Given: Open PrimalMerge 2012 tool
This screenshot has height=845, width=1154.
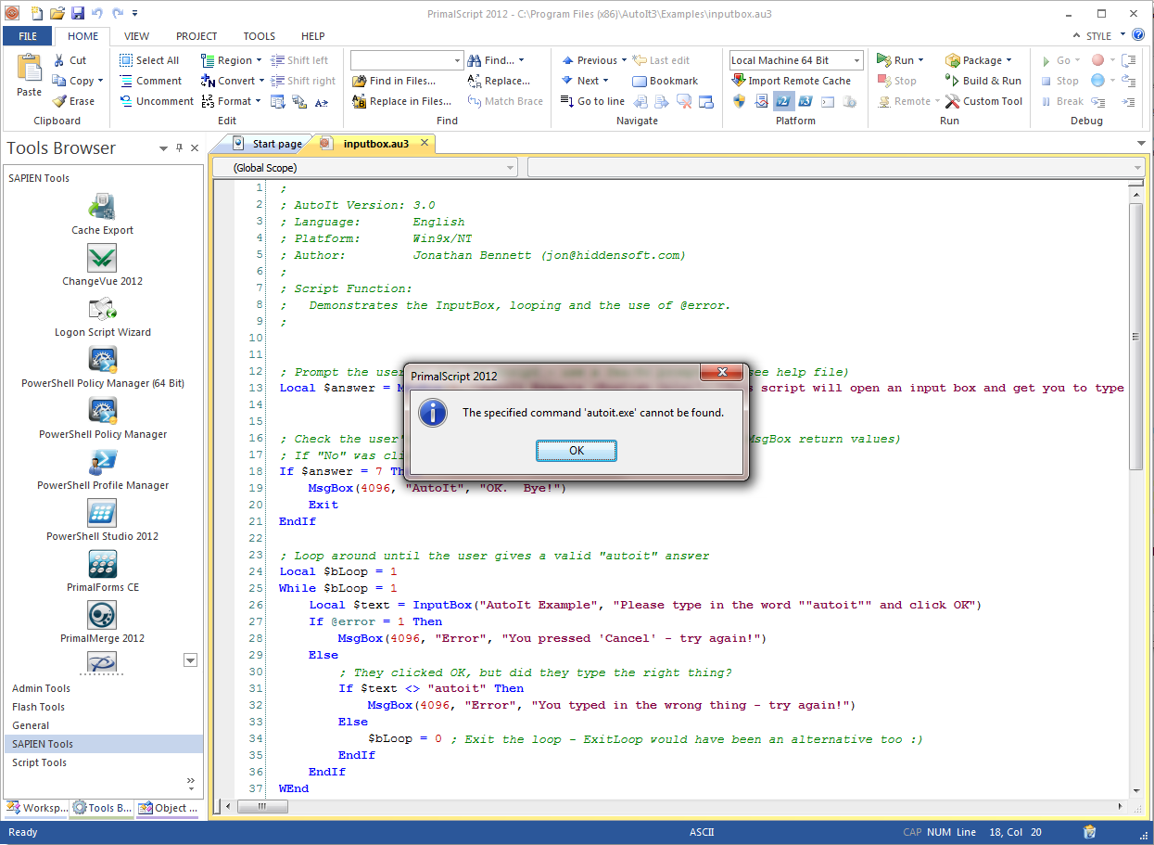Looking at the screenshot, I should [102, 622].
